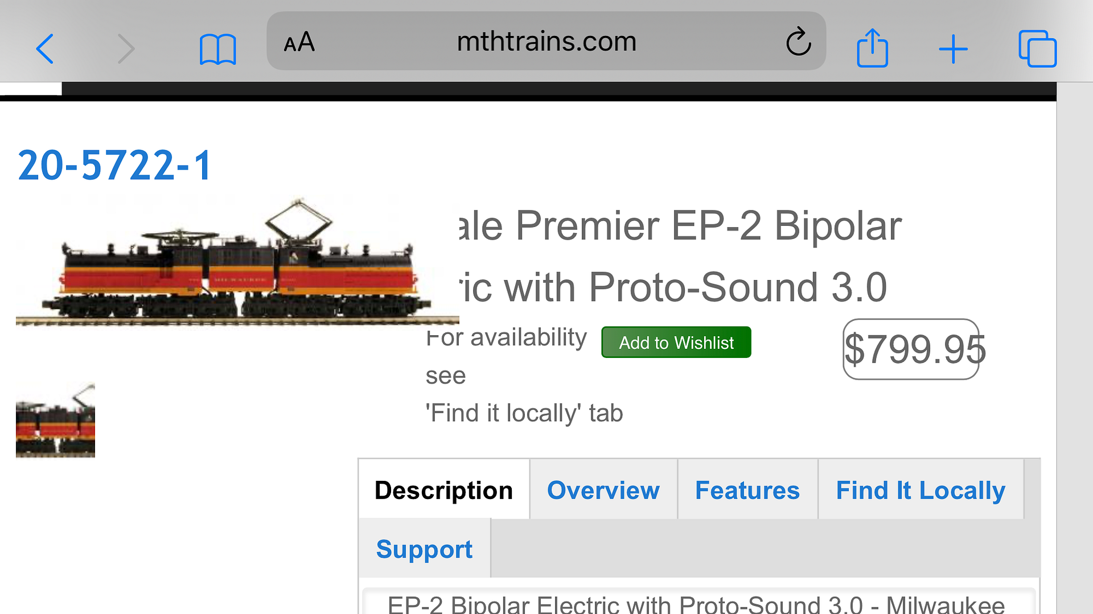
Task: Click the Add to Wishlist button
Action: click(x=676, y=343)
